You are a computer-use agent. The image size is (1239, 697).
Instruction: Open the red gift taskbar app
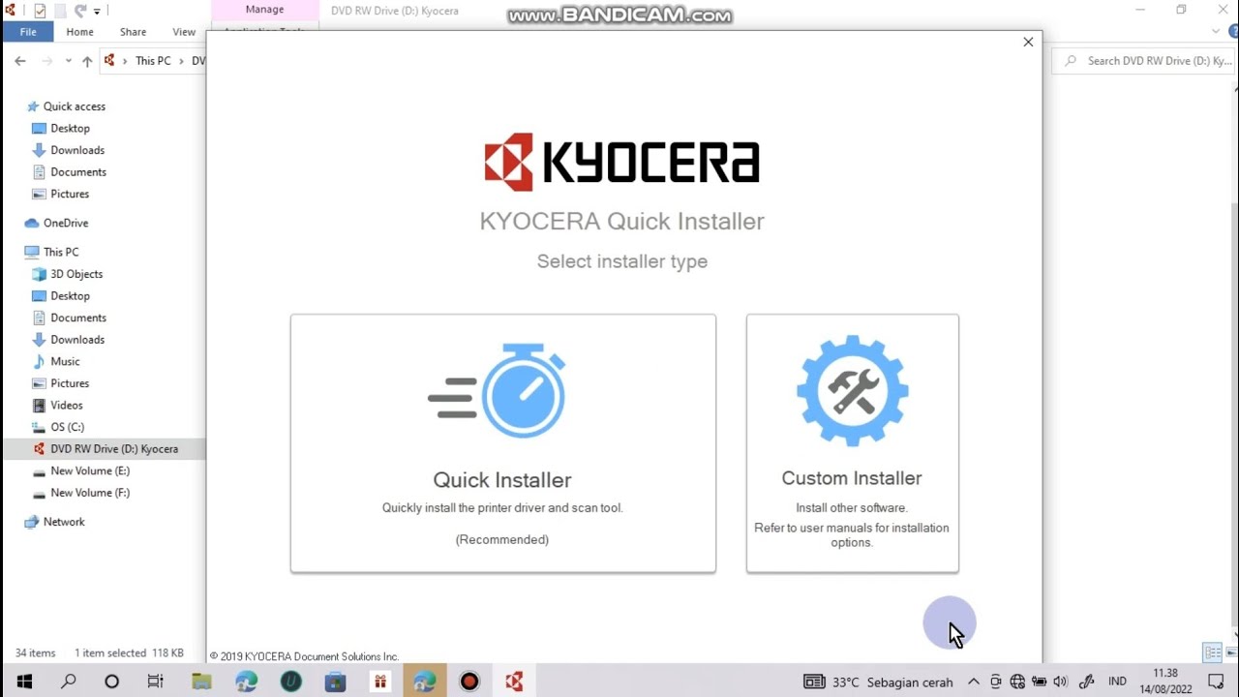click(379, 682)
